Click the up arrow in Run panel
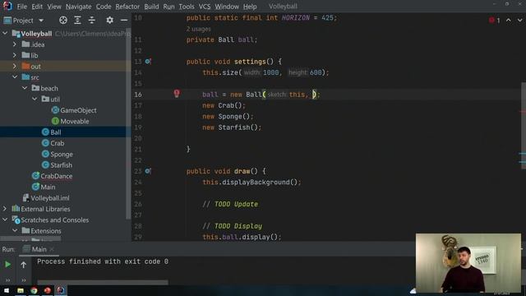526x296 pixels. (24, 265)
